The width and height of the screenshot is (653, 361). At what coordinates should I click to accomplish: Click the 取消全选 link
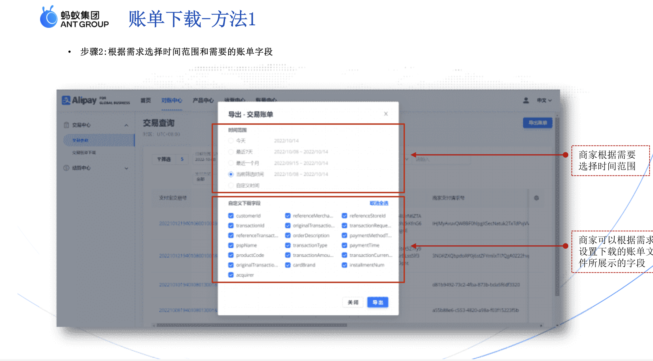pos(379,203)
